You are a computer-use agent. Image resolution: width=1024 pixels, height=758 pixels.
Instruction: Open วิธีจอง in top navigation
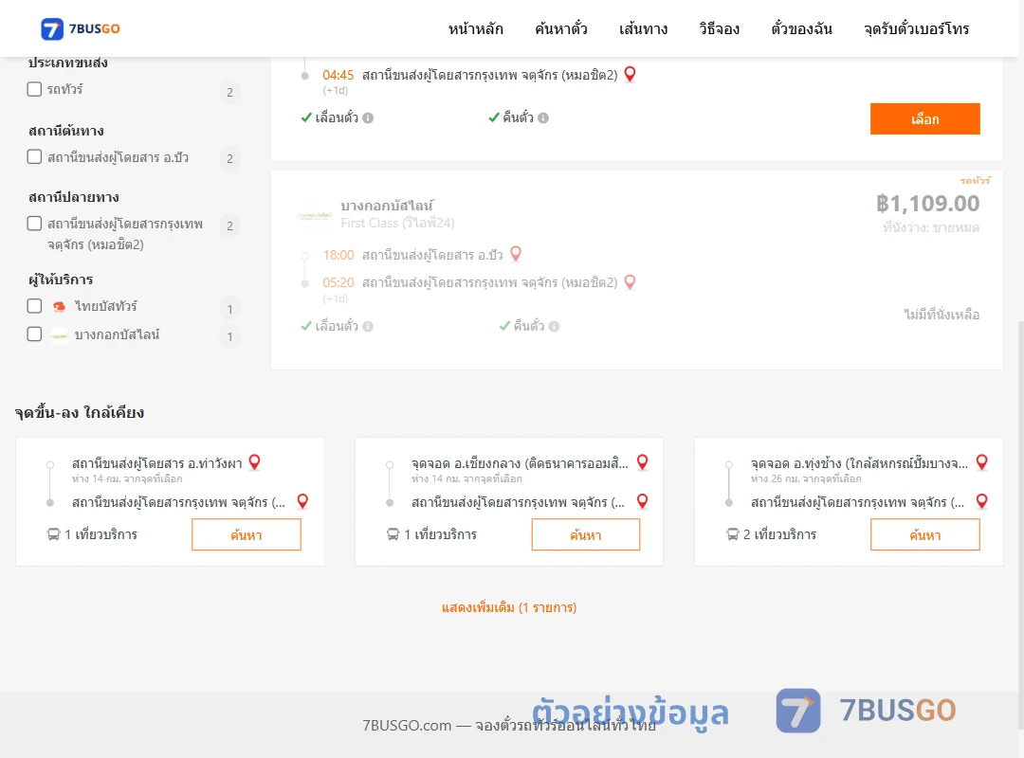pos(719,28)
